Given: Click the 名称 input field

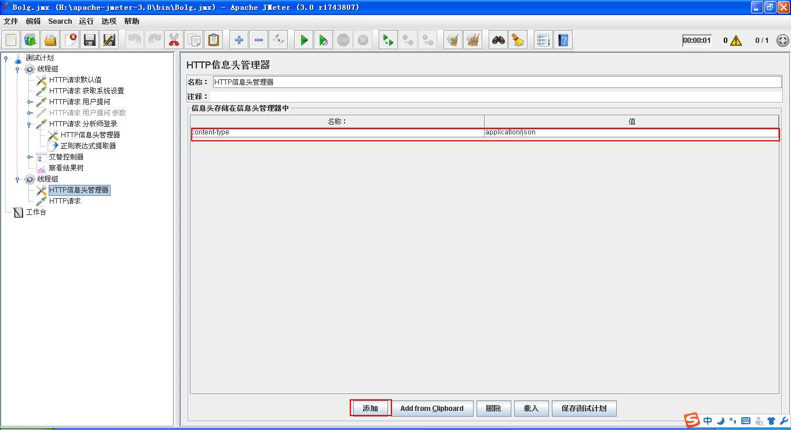Looking at the screenshot, I should click(497, 82).
